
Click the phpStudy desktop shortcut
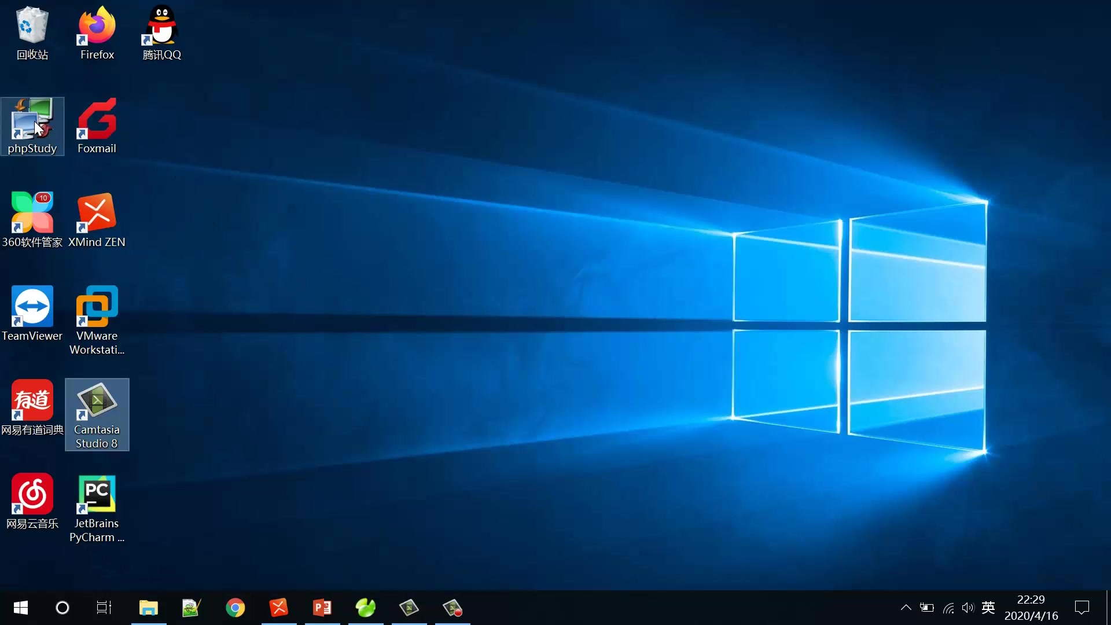(x=32, y=121)
